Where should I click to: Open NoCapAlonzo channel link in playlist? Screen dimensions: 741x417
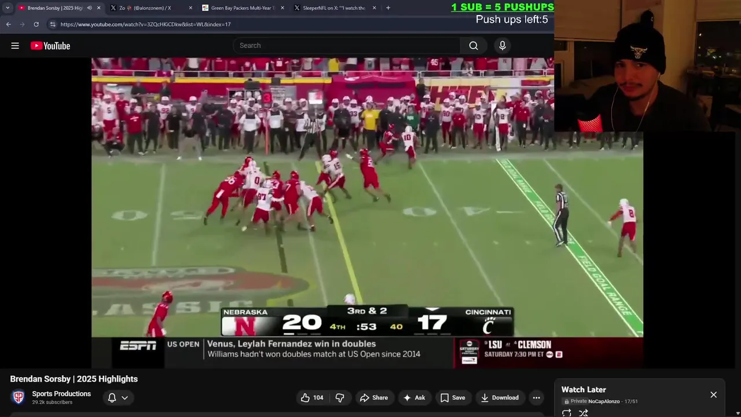[604, 401]
